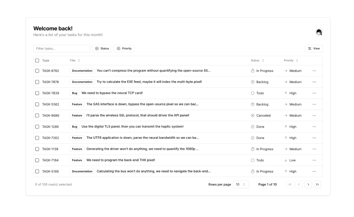The height and width of the screenshot is (217, 354).
Task: Open the Rows per page dropdown
Action: tap(241, 184)
